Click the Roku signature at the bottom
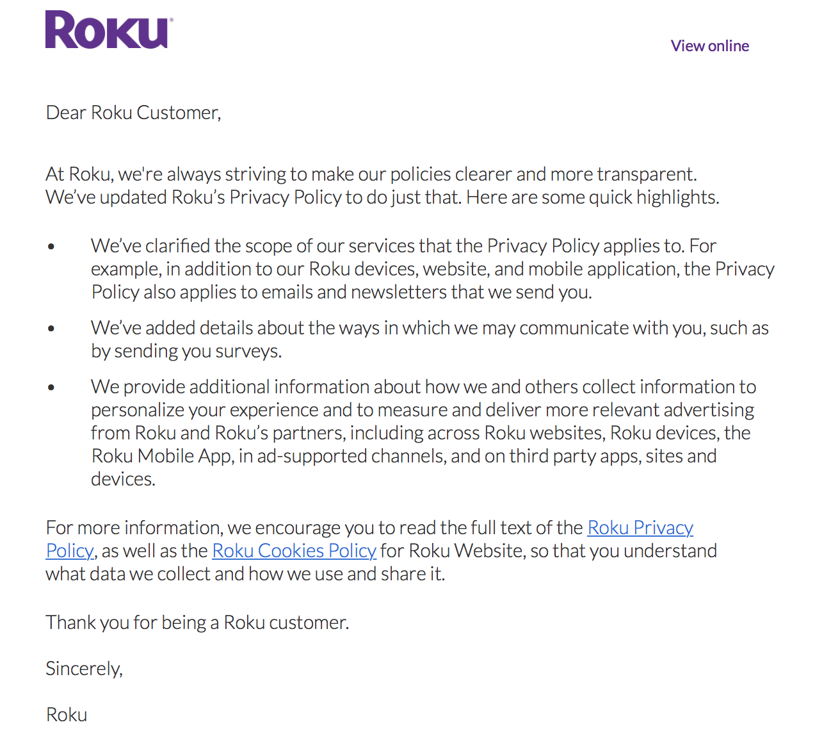 tap(67, 715)
